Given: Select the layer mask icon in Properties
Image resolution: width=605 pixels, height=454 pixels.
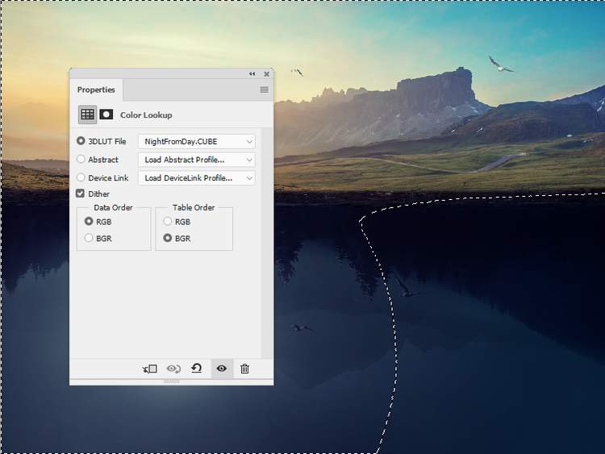Looking at the screenshot, I should [x=106, y=115].
